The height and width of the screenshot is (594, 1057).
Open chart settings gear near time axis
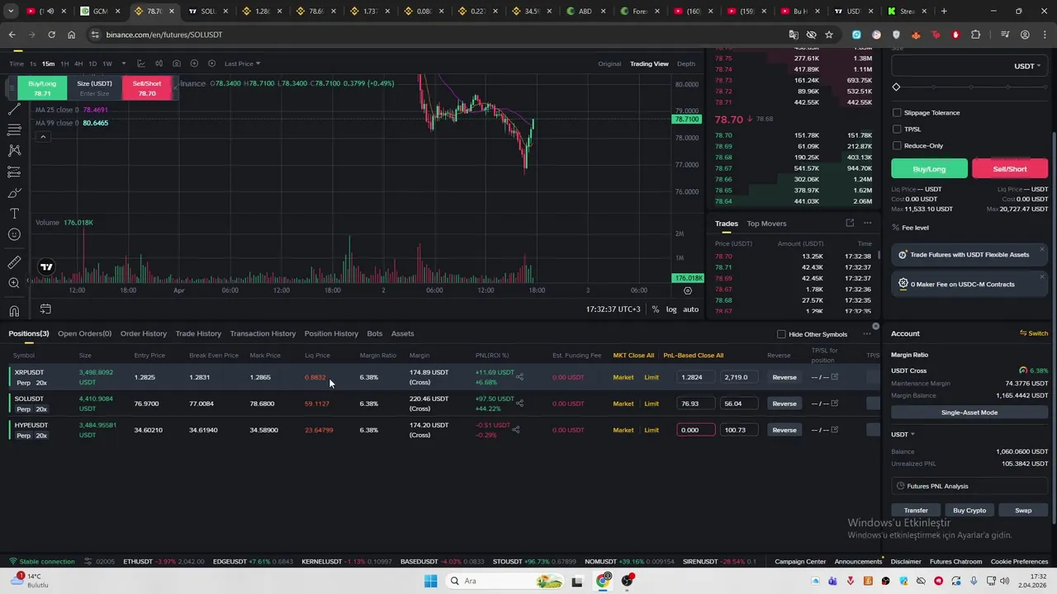tap(687, 290)
